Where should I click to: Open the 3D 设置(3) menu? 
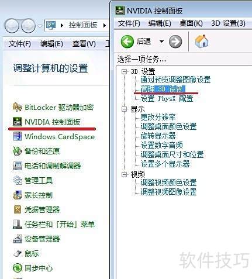(x=228, y=23)
